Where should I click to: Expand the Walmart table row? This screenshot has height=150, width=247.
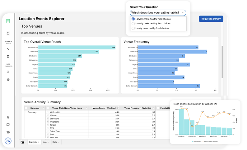tap(48, 115)
